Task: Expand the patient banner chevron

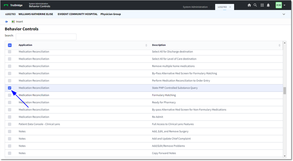Action: click(x=284, y=14)
